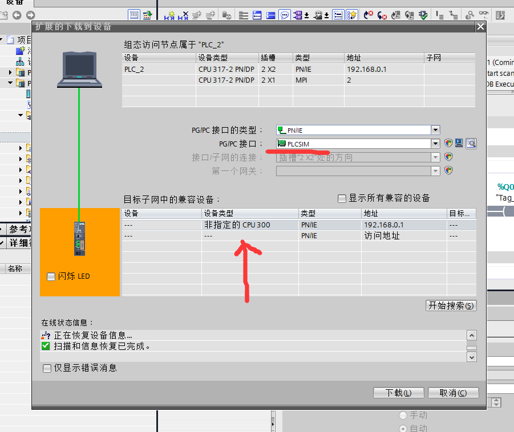The height and width of the screenshot is (432, 514).
Task: Click the green checkmark compile icon in toolbar
Action: point(423,15)
